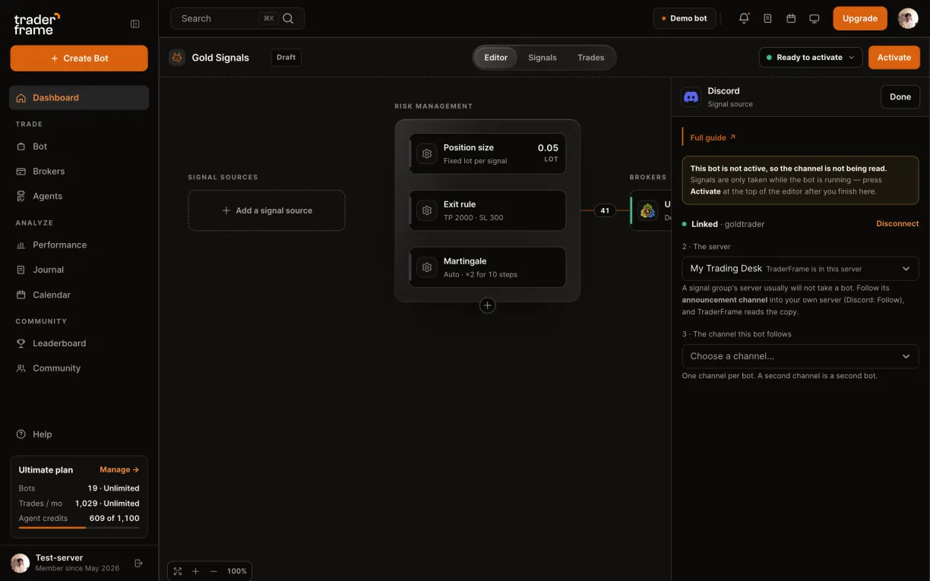Log out via the sidebar exit icon
The image size is (930, 581).
click(x=138, y=563)
